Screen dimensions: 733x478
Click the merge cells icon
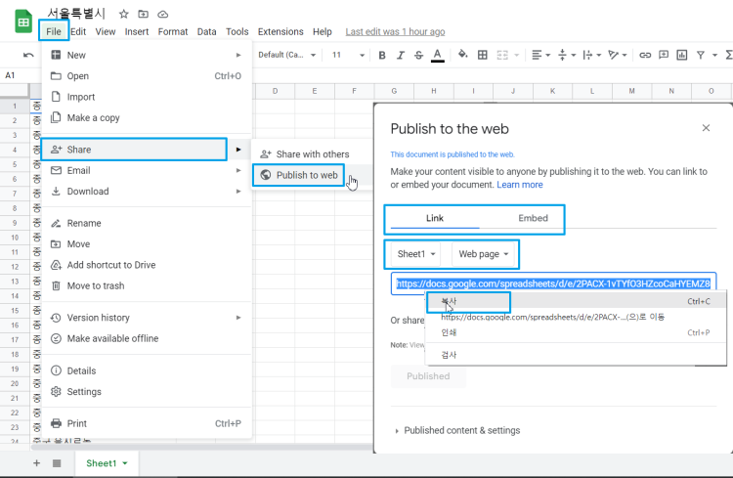tap(502, 55)
